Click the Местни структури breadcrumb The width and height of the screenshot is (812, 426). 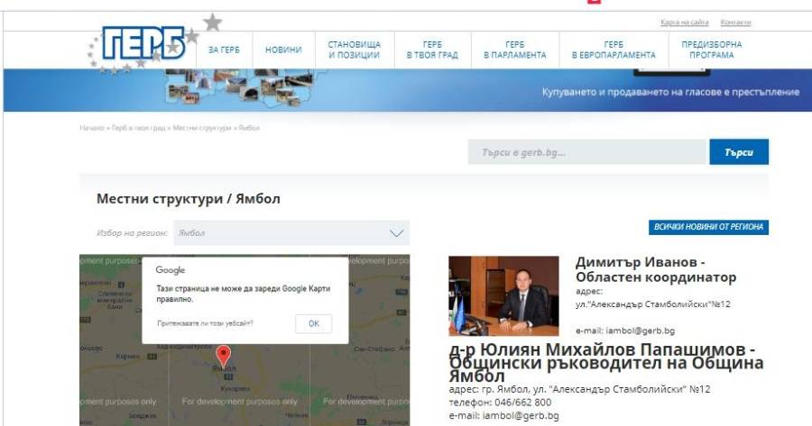(x=201, y=128)
